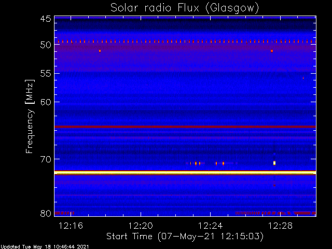332x249 pixels.
Task: Click the bright yellow burst near 12:28 at 70 MHz
Action: [x=274, y=163]
